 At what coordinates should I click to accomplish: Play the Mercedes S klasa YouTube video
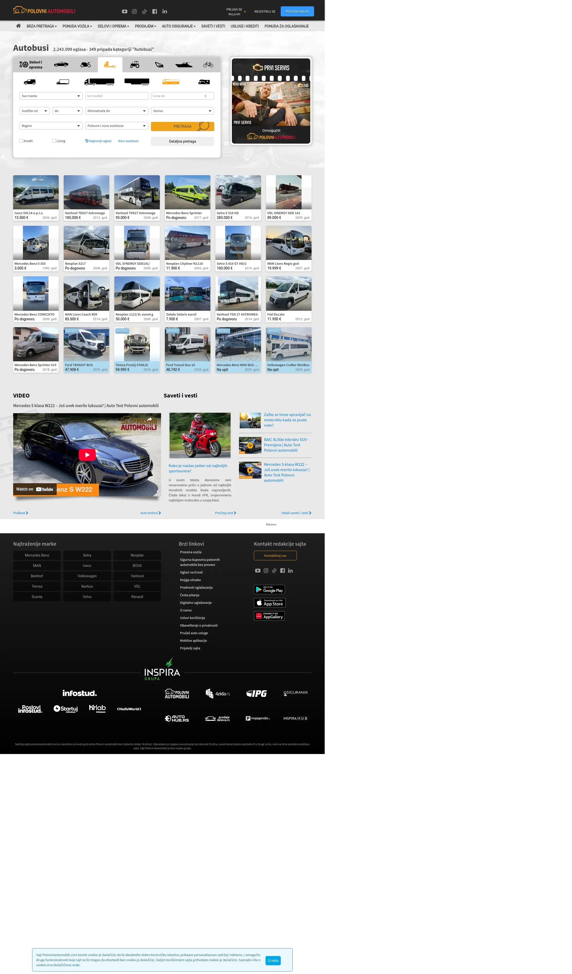tap(87, 455)
